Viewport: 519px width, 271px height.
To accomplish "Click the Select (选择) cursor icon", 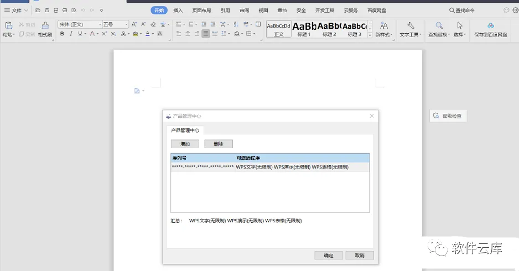I will 459,25.
